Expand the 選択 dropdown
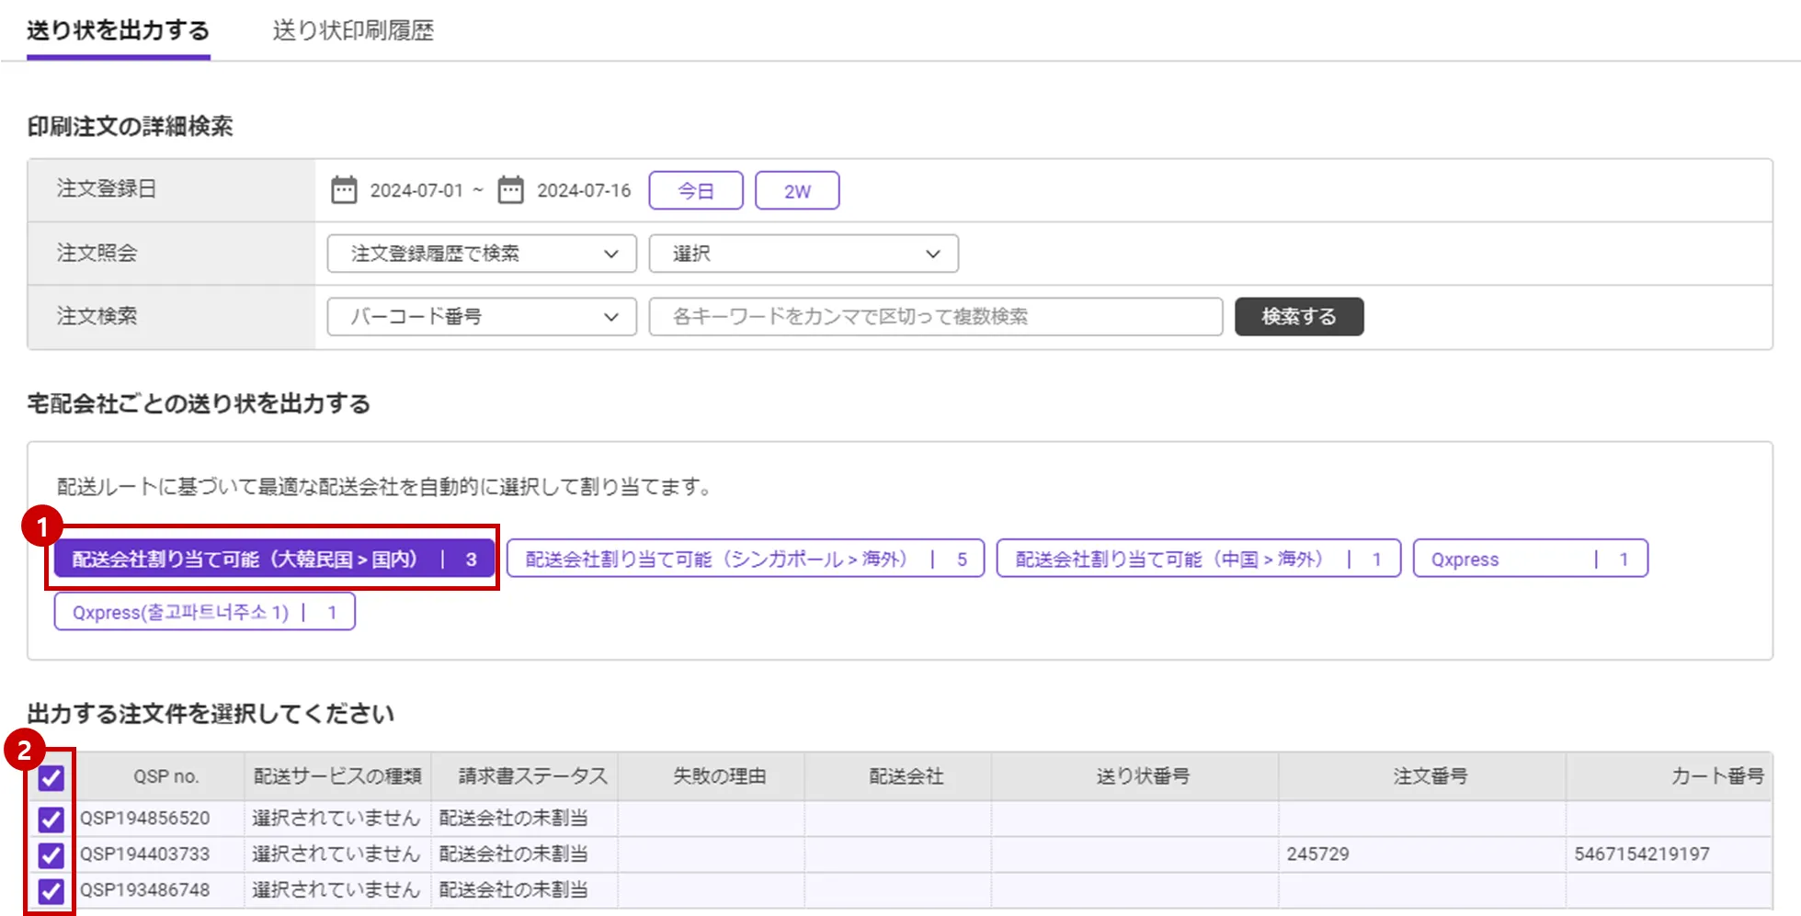 pos(804,254)
